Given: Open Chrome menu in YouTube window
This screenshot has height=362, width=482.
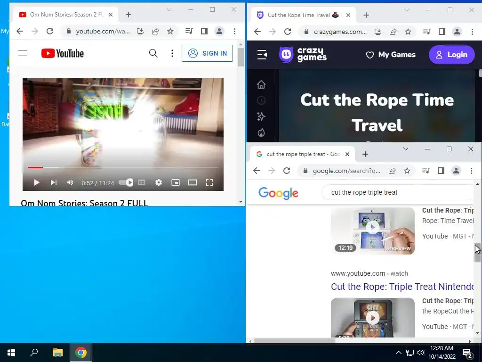Looking at the screenshot, I should (x=234, y=31).
